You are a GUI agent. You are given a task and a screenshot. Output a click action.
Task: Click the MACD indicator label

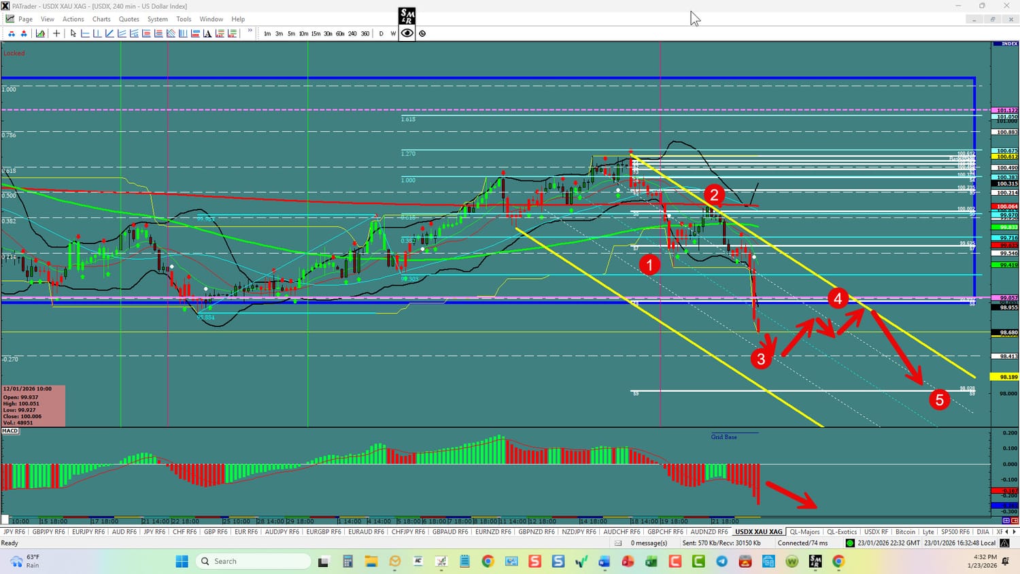pos(10,431)
